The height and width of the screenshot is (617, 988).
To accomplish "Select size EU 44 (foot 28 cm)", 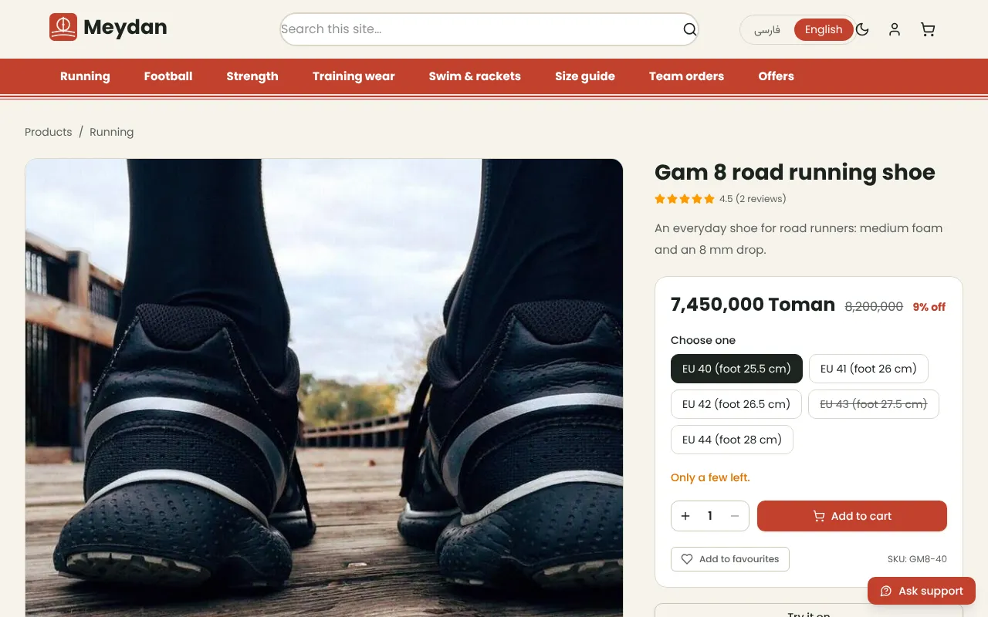I will coord(732,440).
